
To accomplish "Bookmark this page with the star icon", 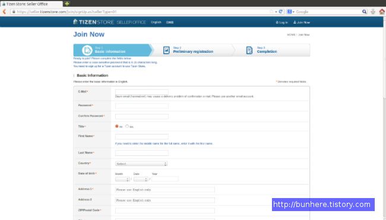I will pos(271,11).
